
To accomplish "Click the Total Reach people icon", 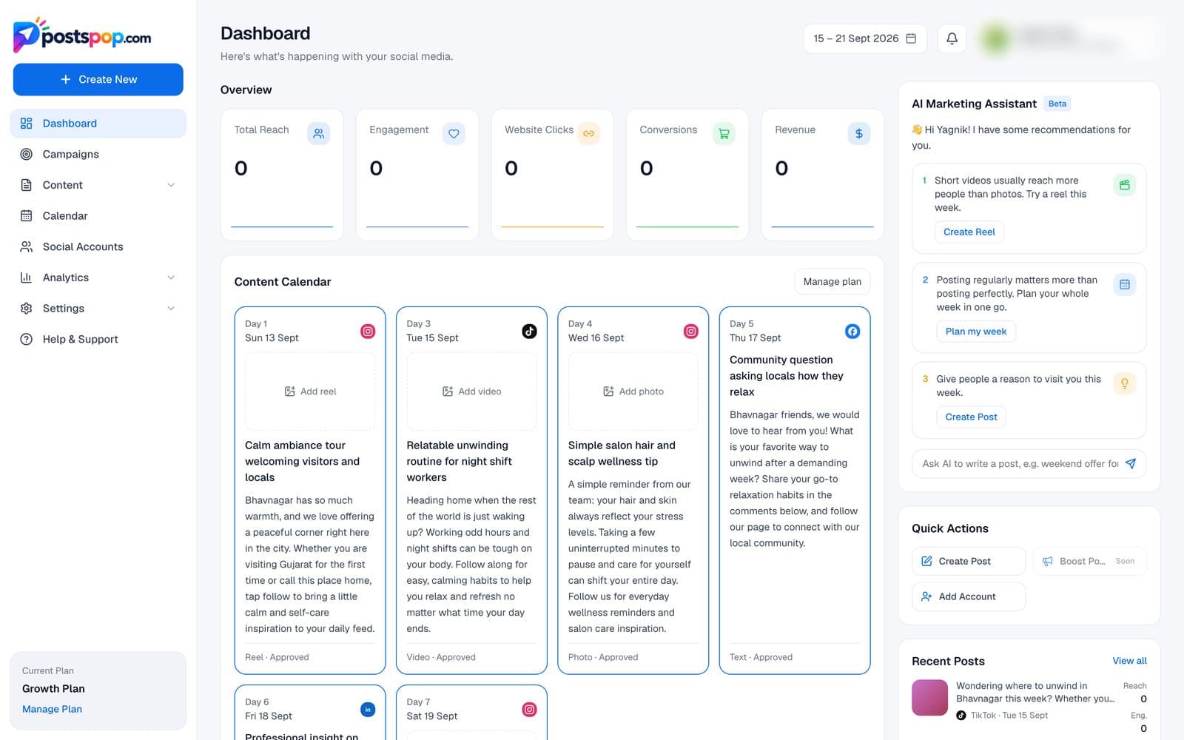I will pos(318,133).
